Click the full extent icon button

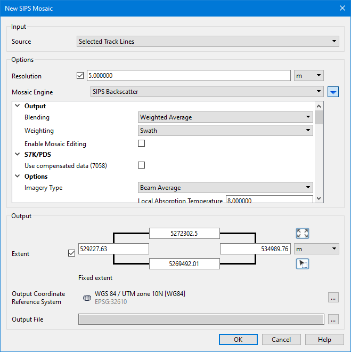pyautogui.click(x=303, y=234)
